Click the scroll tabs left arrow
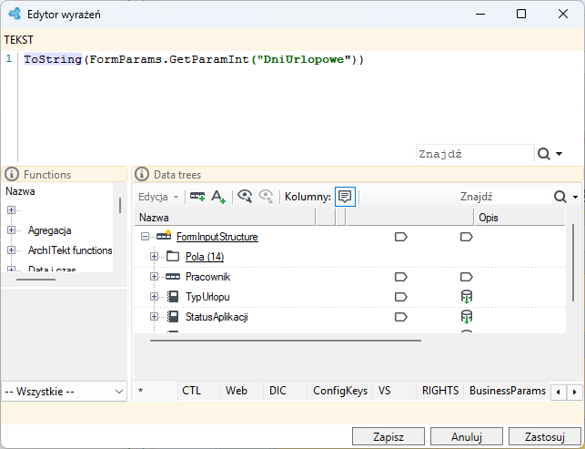Image resolution: width=585 pixels, height=449 pixels. coord(559,392)
